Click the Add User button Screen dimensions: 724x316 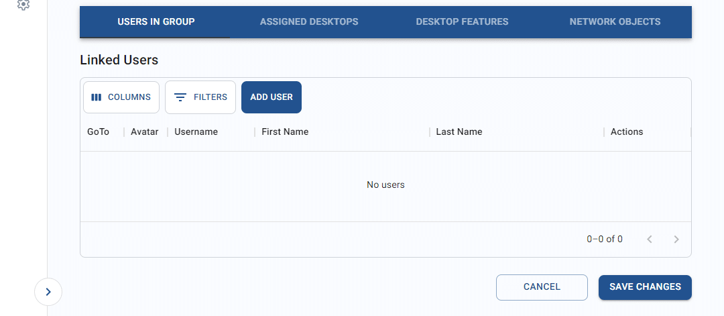point(271,97)
